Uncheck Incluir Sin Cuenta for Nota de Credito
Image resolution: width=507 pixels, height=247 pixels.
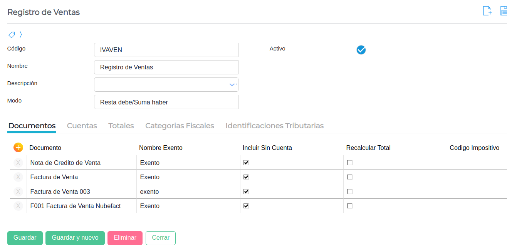[x=246, y=163]
